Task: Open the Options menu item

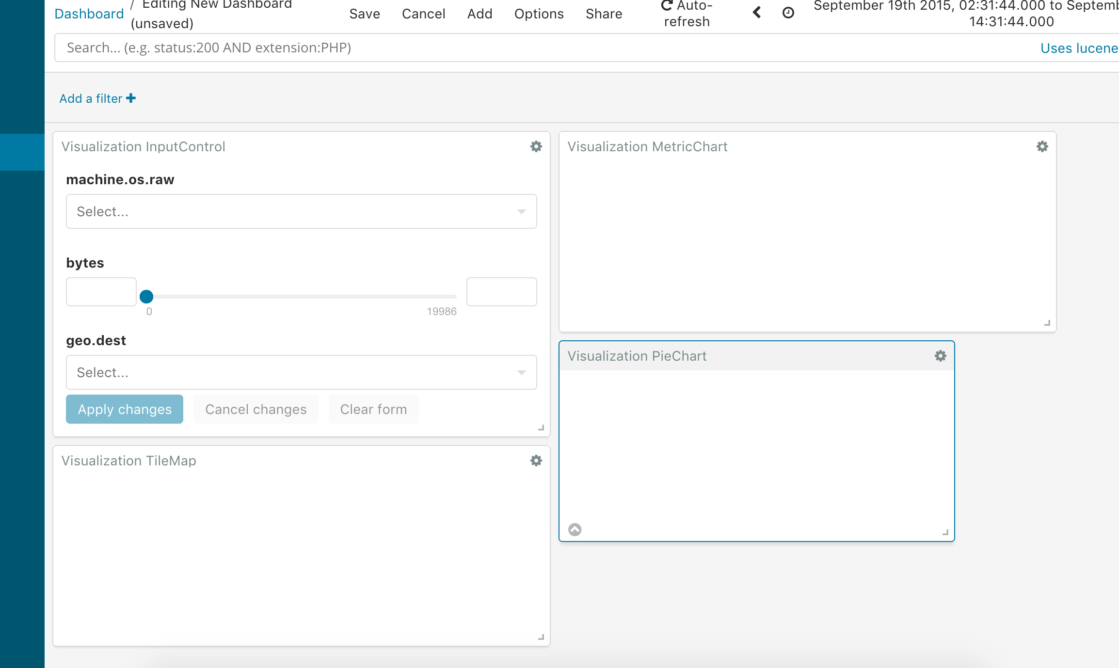Action: pos(539,14)
